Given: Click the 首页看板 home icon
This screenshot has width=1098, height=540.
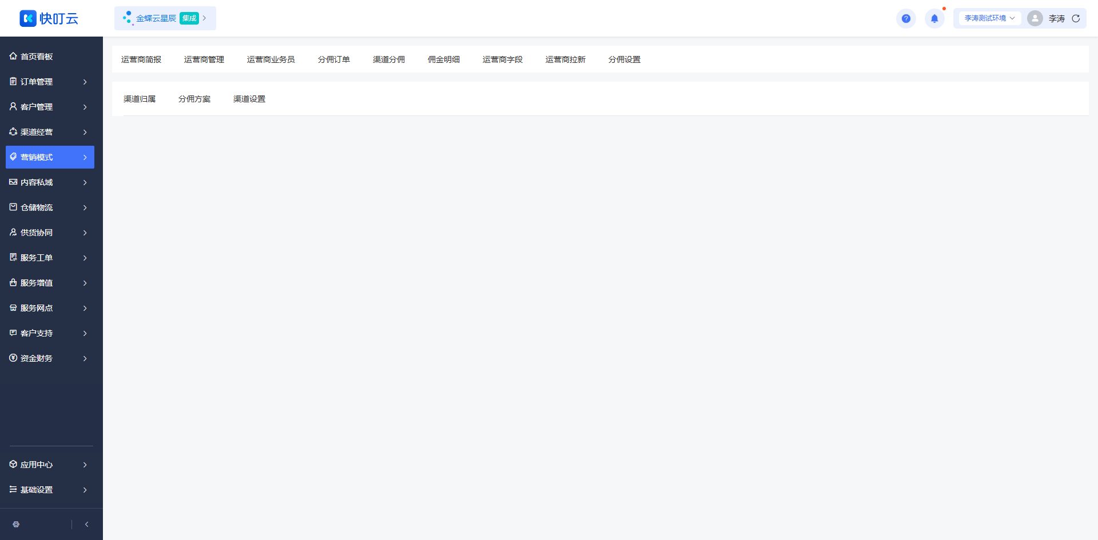Looking at the screenshot, I should tap(13, 56).
